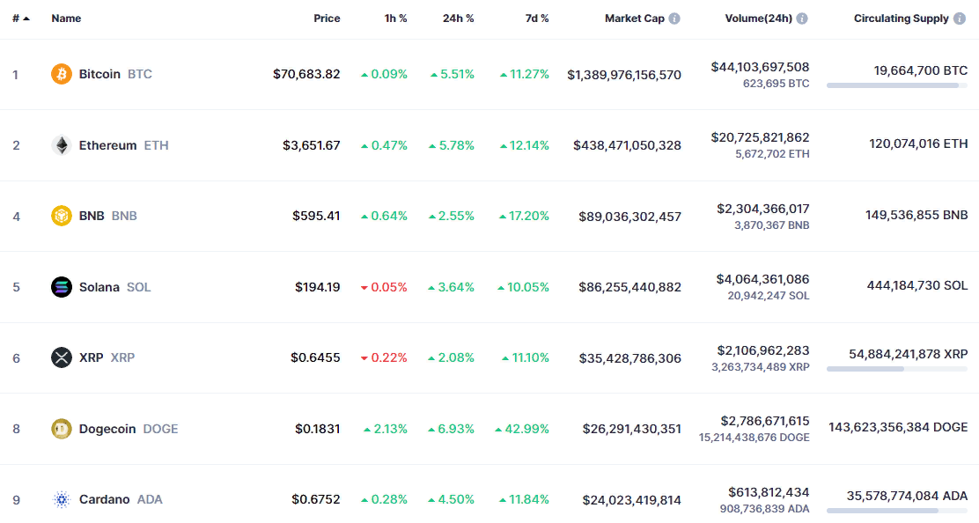Click the Cardano logo icon
Viewport: 979px width, 523px height.
pyautogui.click(x=62, y=499)
